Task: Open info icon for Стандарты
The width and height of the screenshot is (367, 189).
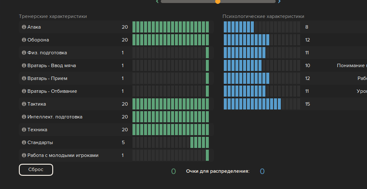Action: tap(24, 142)
